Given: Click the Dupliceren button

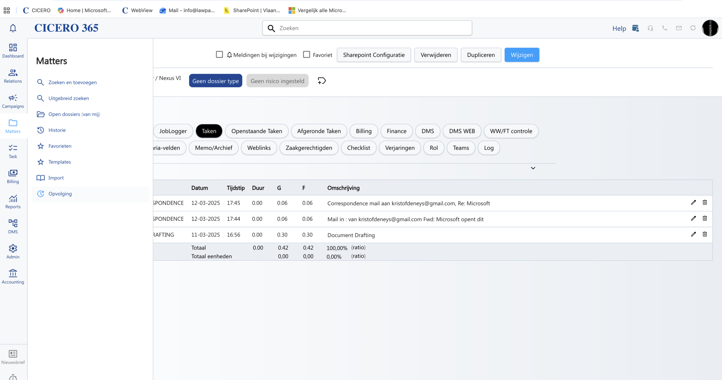Looking at the screenshot, I should (481, 55).
